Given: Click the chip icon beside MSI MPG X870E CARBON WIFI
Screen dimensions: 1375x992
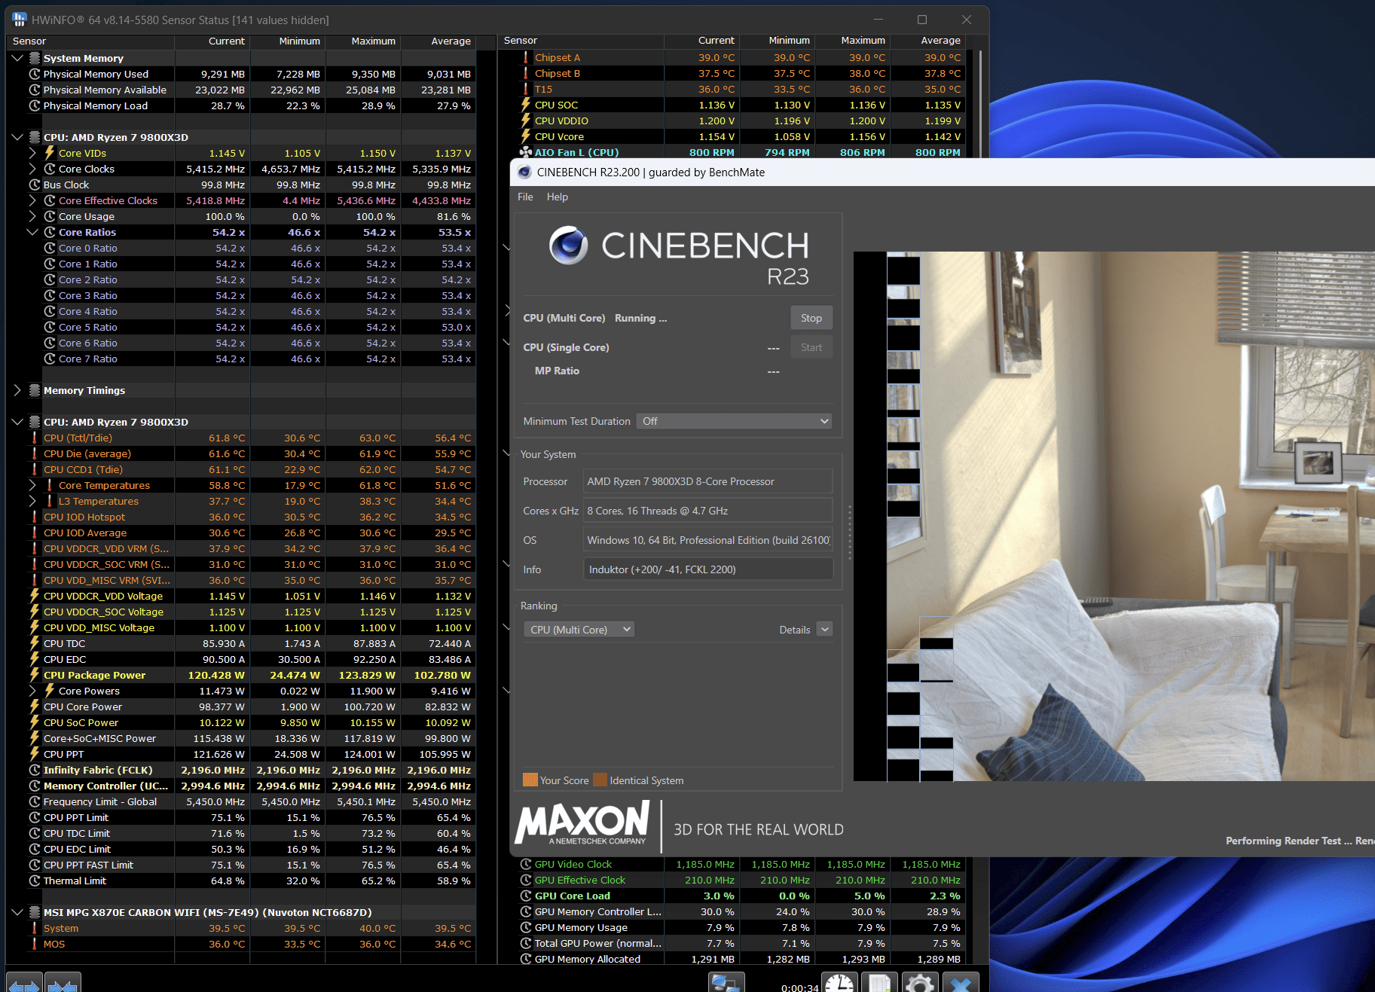Looking at the screenshot, I should (x=35, y=912).
